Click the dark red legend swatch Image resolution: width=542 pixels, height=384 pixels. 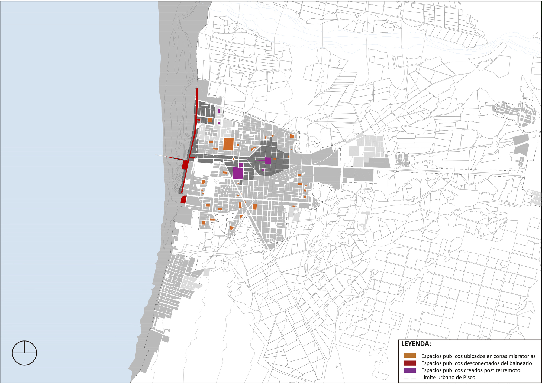tap(409, 363)
